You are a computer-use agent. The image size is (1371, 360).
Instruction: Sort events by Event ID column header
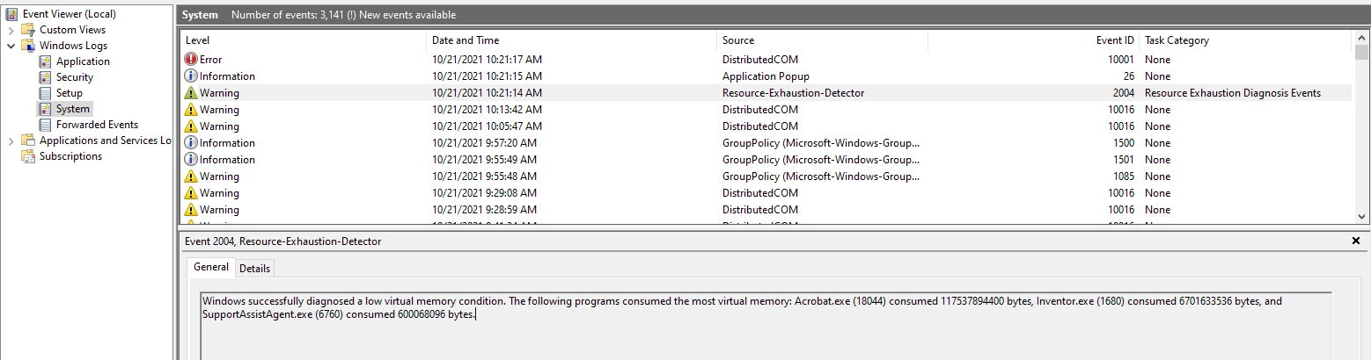click(1115, 40)
